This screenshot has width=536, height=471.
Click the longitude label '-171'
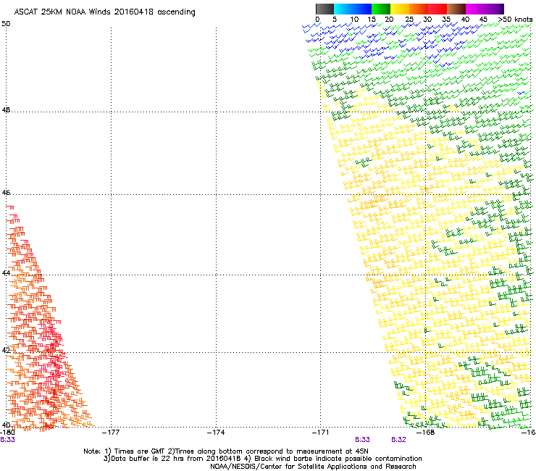pyautogui.click(x=320, y=433)
